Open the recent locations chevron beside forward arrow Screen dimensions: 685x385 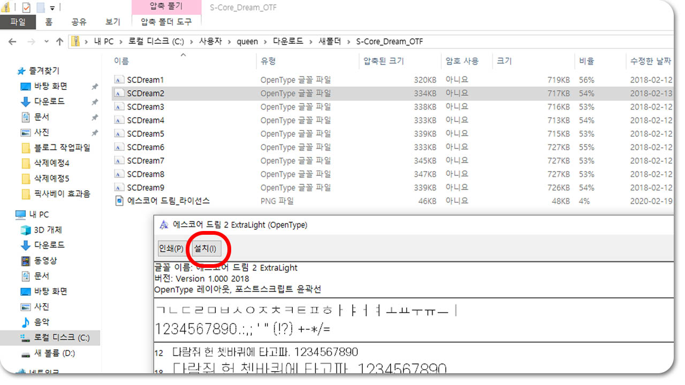coord(47,41)
